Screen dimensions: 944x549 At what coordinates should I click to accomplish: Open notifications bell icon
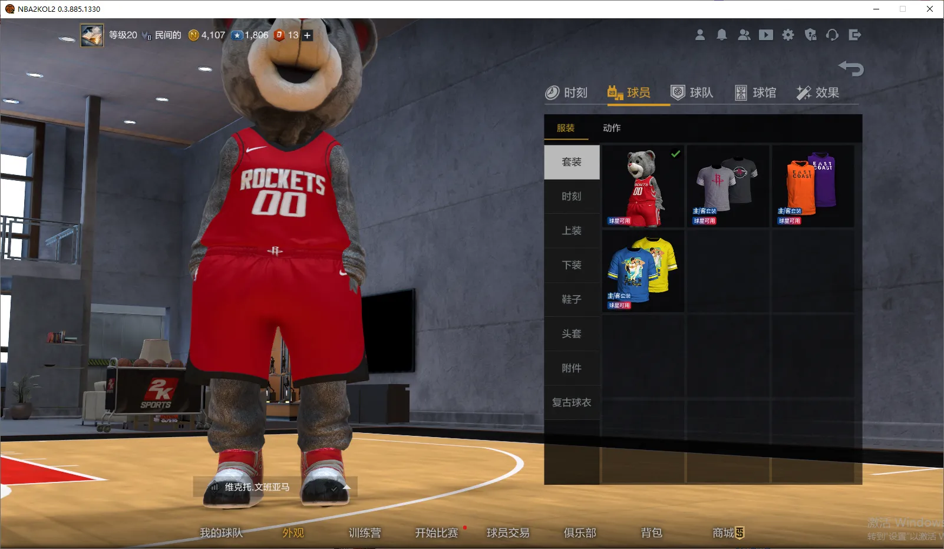pos(722,35)
